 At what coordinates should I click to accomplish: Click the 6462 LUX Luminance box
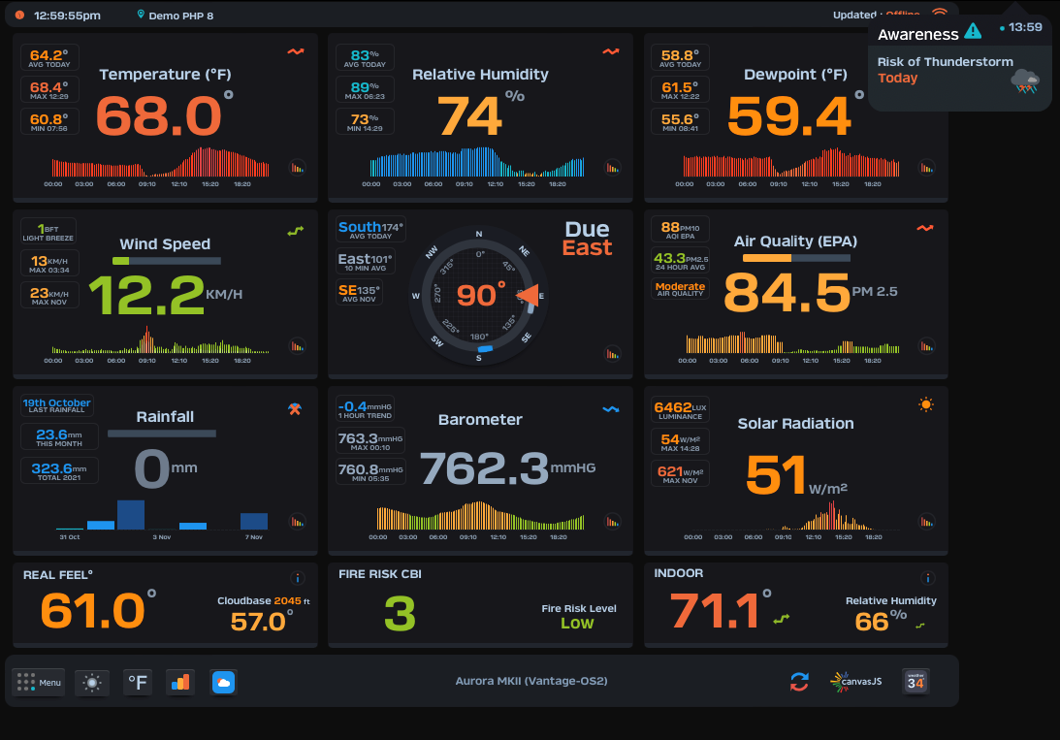[x=680, y=409]
